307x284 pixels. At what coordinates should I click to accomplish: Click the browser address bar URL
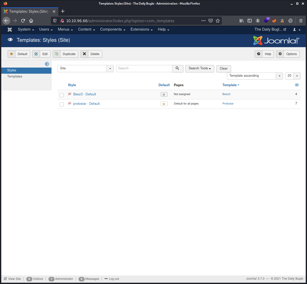coord(120,21)
